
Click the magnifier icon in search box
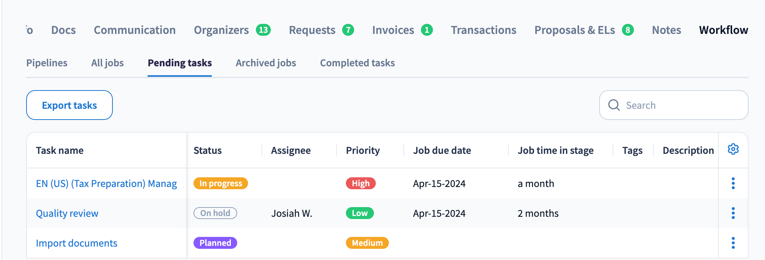tap(614, 105)
